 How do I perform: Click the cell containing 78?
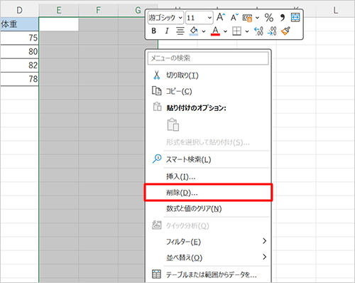click(19, 79)
